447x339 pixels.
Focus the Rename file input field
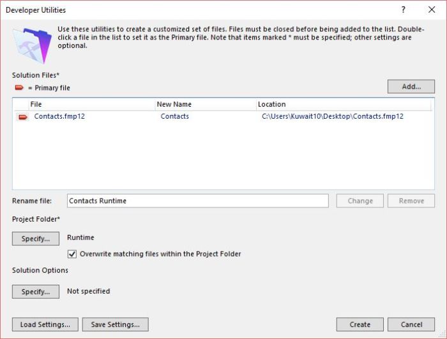198,200
